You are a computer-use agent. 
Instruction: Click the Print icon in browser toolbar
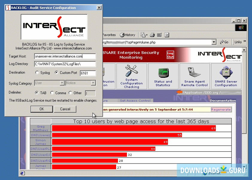pyautogui.click(x=152, y=35)
